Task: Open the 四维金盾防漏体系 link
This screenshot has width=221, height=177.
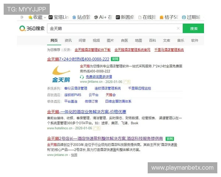Action: coord(118,101)
